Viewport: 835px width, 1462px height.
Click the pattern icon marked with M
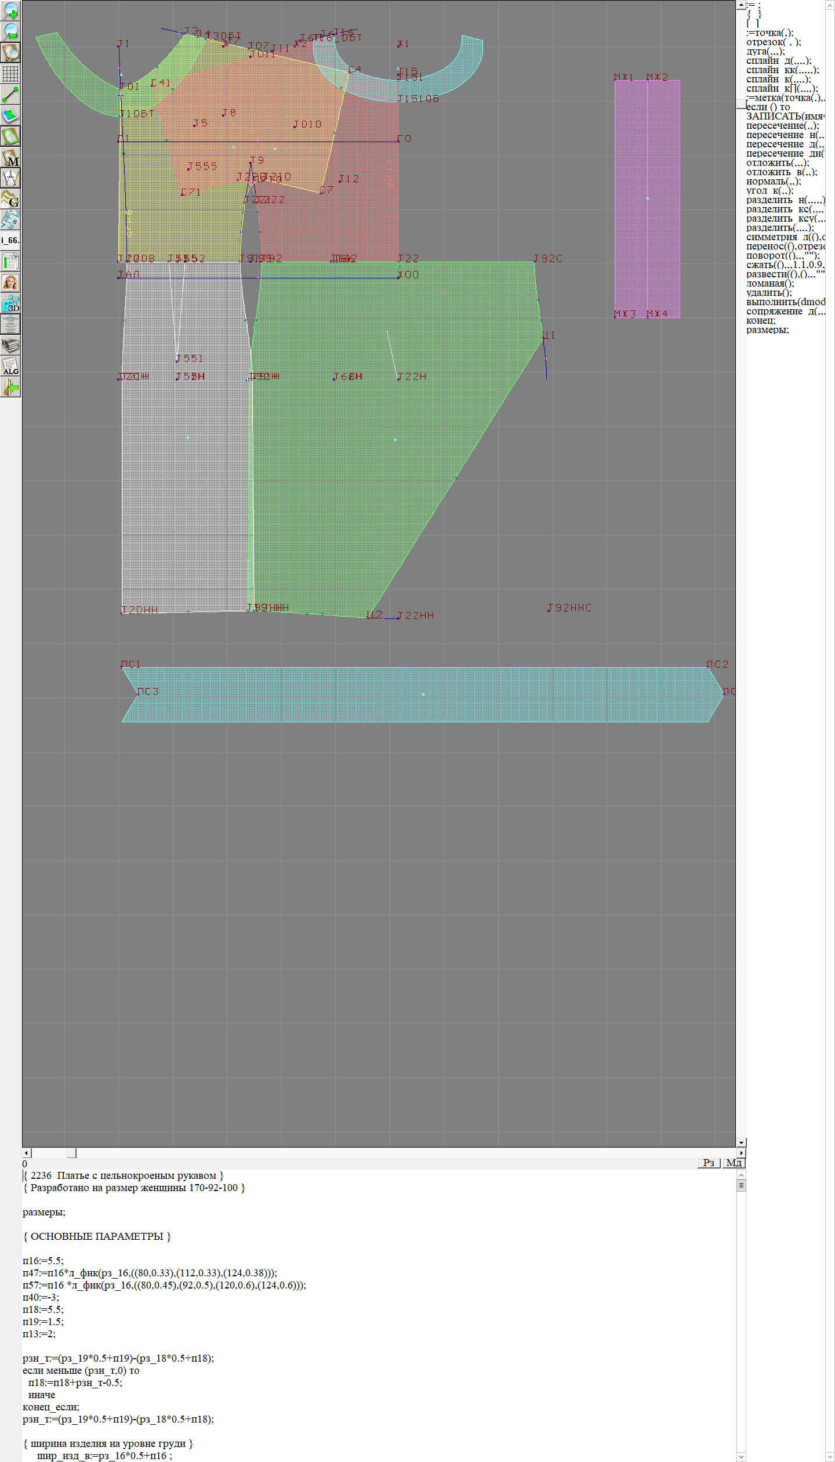10,158
